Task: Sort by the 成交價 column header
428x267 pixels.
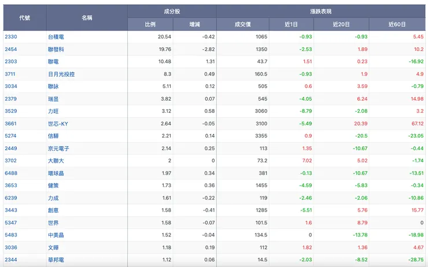Action: pyautogui.click(x=243, y=24)
